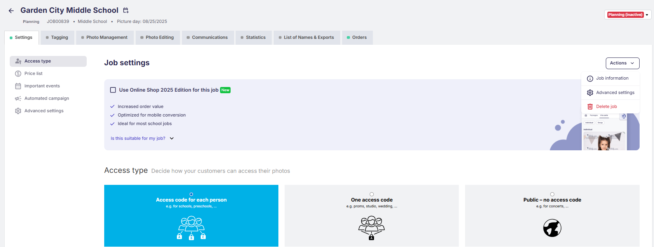
Task: Click the globe icon under Public – no access code
Action: (x=552, y=228)
